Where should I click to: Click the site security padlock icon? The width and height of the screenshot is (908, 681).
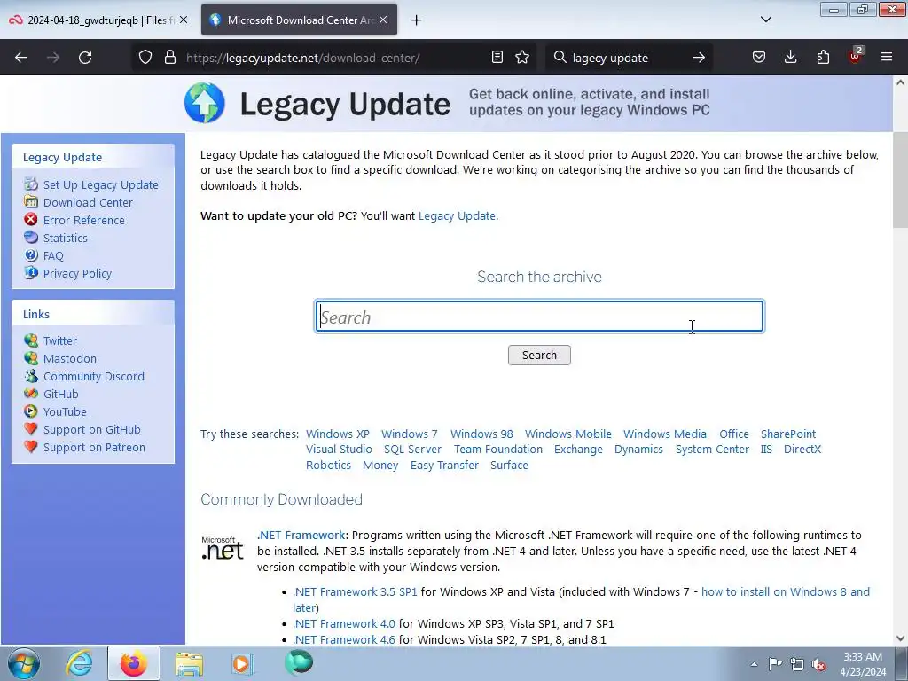[169, 58]
